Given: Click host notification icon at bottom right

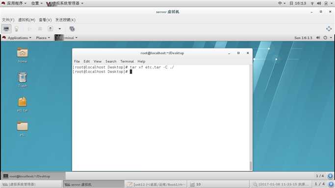Looking at the screenshot, I should click(x=331, y=184).
